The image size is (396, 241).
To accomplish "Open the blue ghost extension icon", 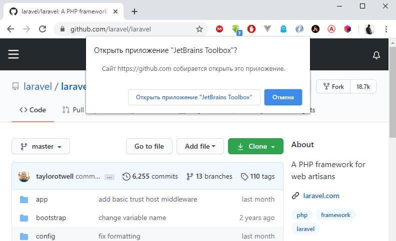I will tap(283, 29).
